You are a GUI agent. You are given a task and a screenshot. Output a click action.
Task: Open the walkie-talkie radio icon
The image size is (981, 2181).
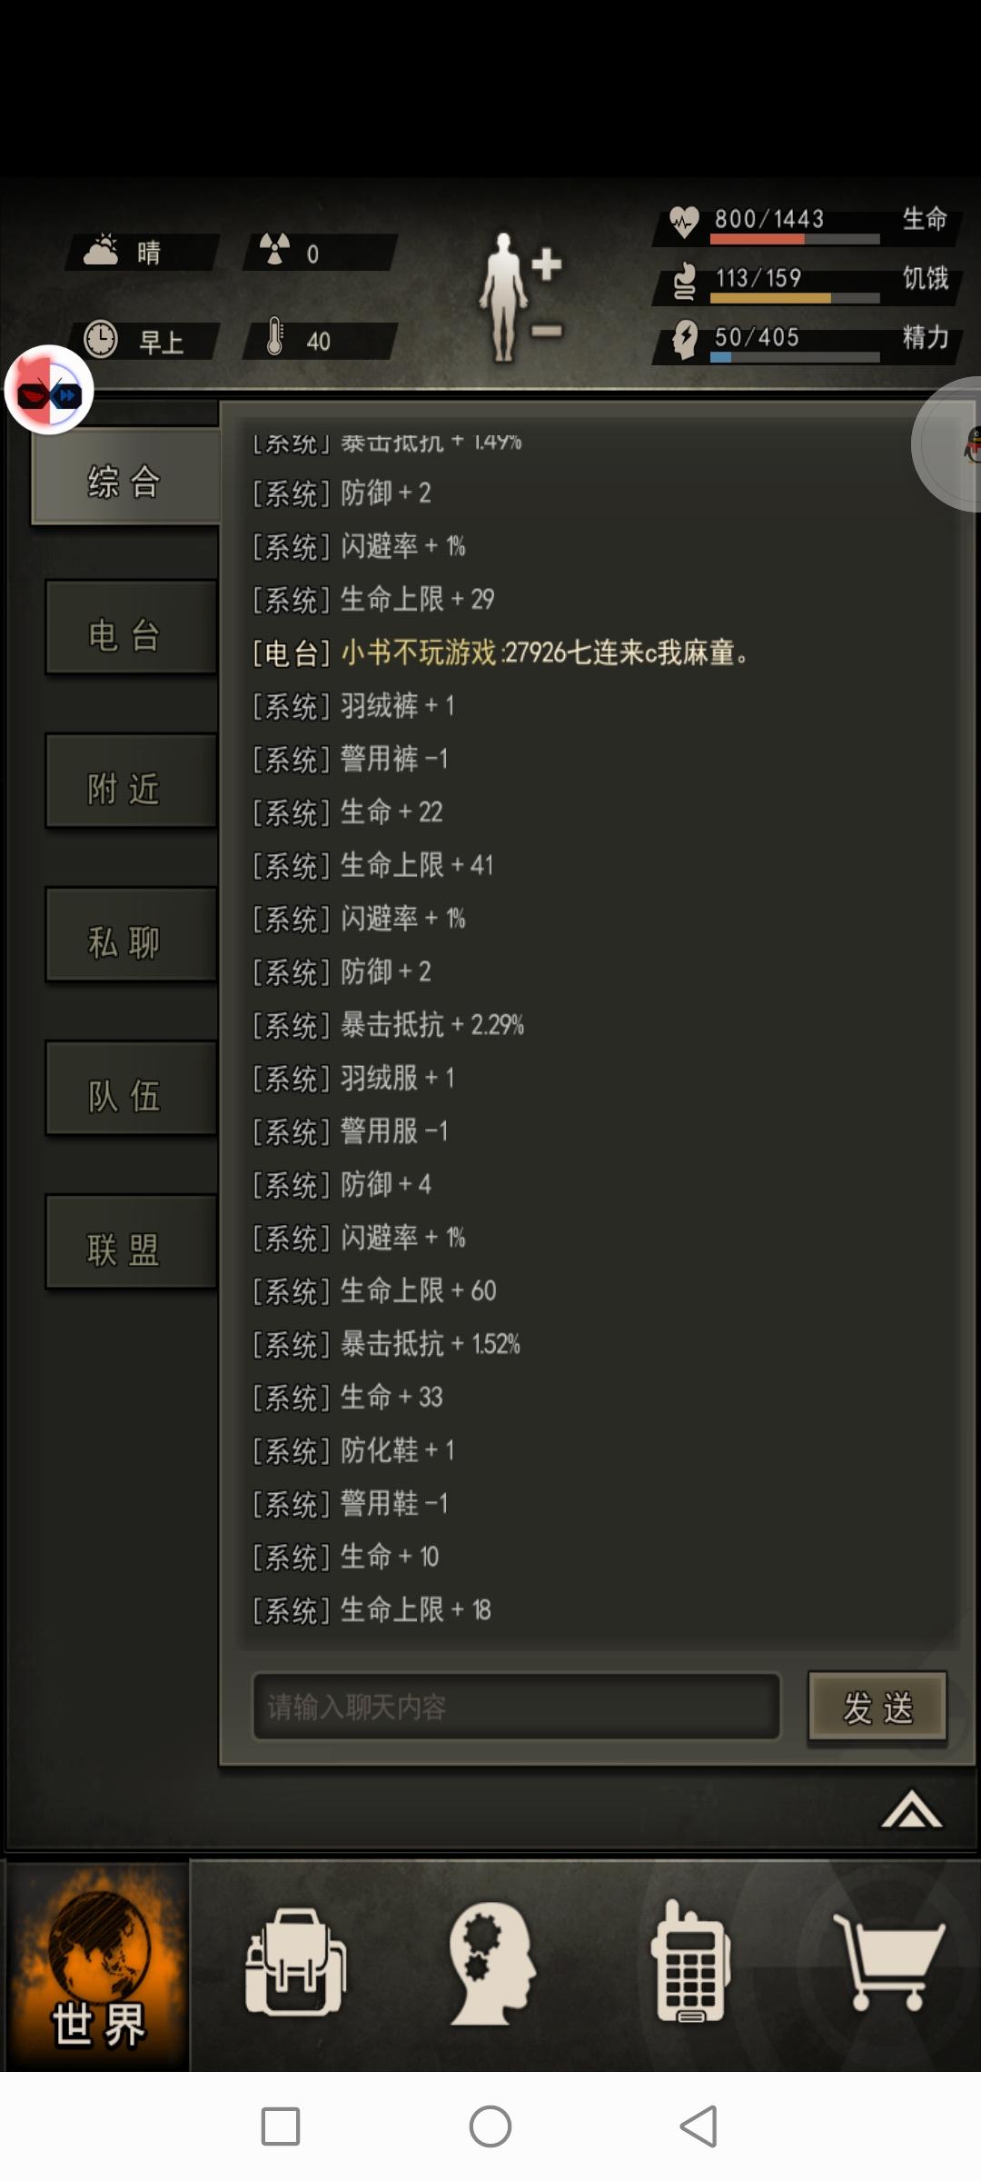(x=690, y=1963)
